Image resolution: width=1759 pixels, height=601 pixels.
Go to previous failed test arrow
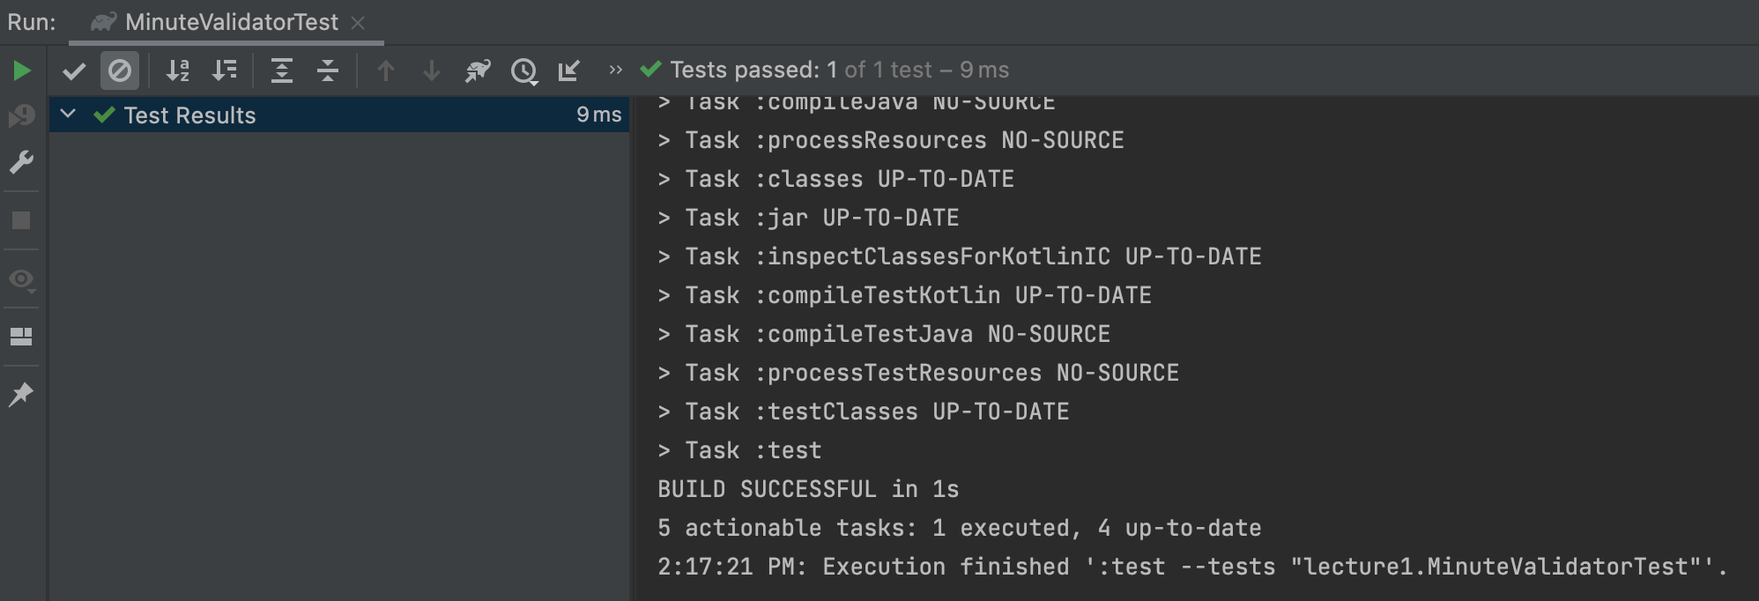point(385,70)
